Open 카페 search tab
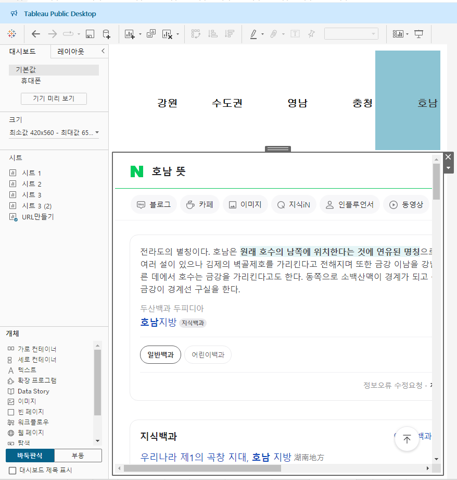 200,204
